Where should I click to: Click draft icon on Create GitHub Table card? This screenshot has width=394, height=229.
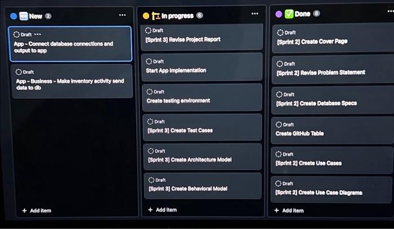(x=279, y=125)
